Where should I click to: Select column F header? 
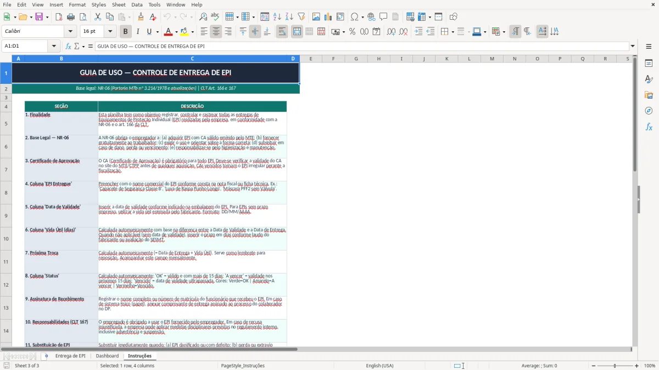[333, 59]
